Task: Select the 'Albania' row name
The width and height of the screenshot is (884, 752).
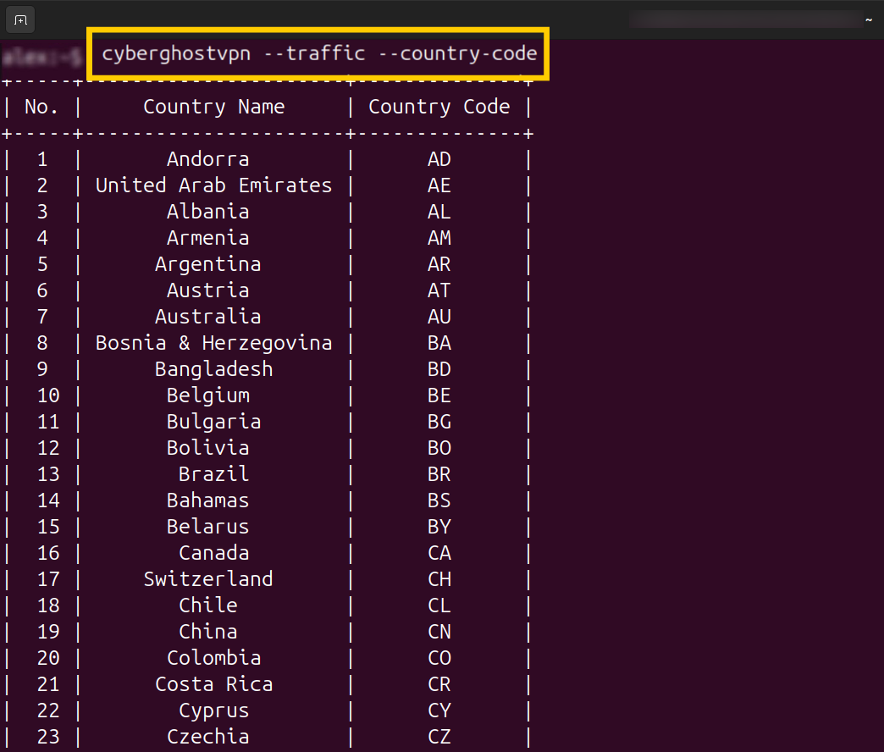Action: click(208, 212)
